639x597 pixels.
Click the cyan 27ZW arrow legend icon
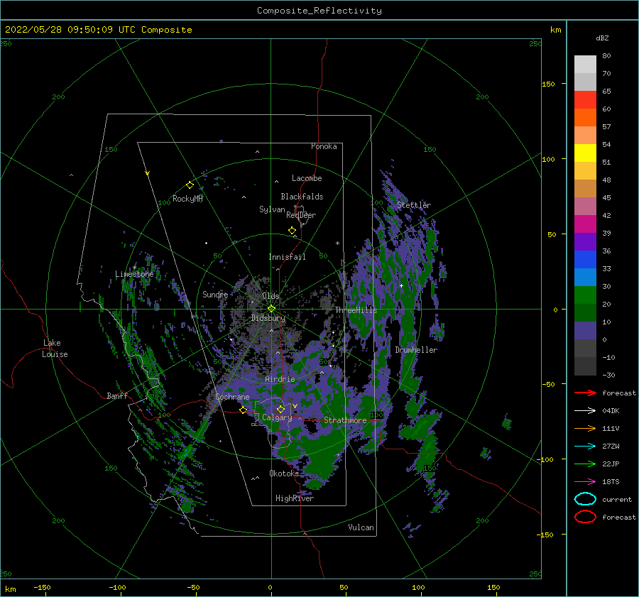[585, 447]
